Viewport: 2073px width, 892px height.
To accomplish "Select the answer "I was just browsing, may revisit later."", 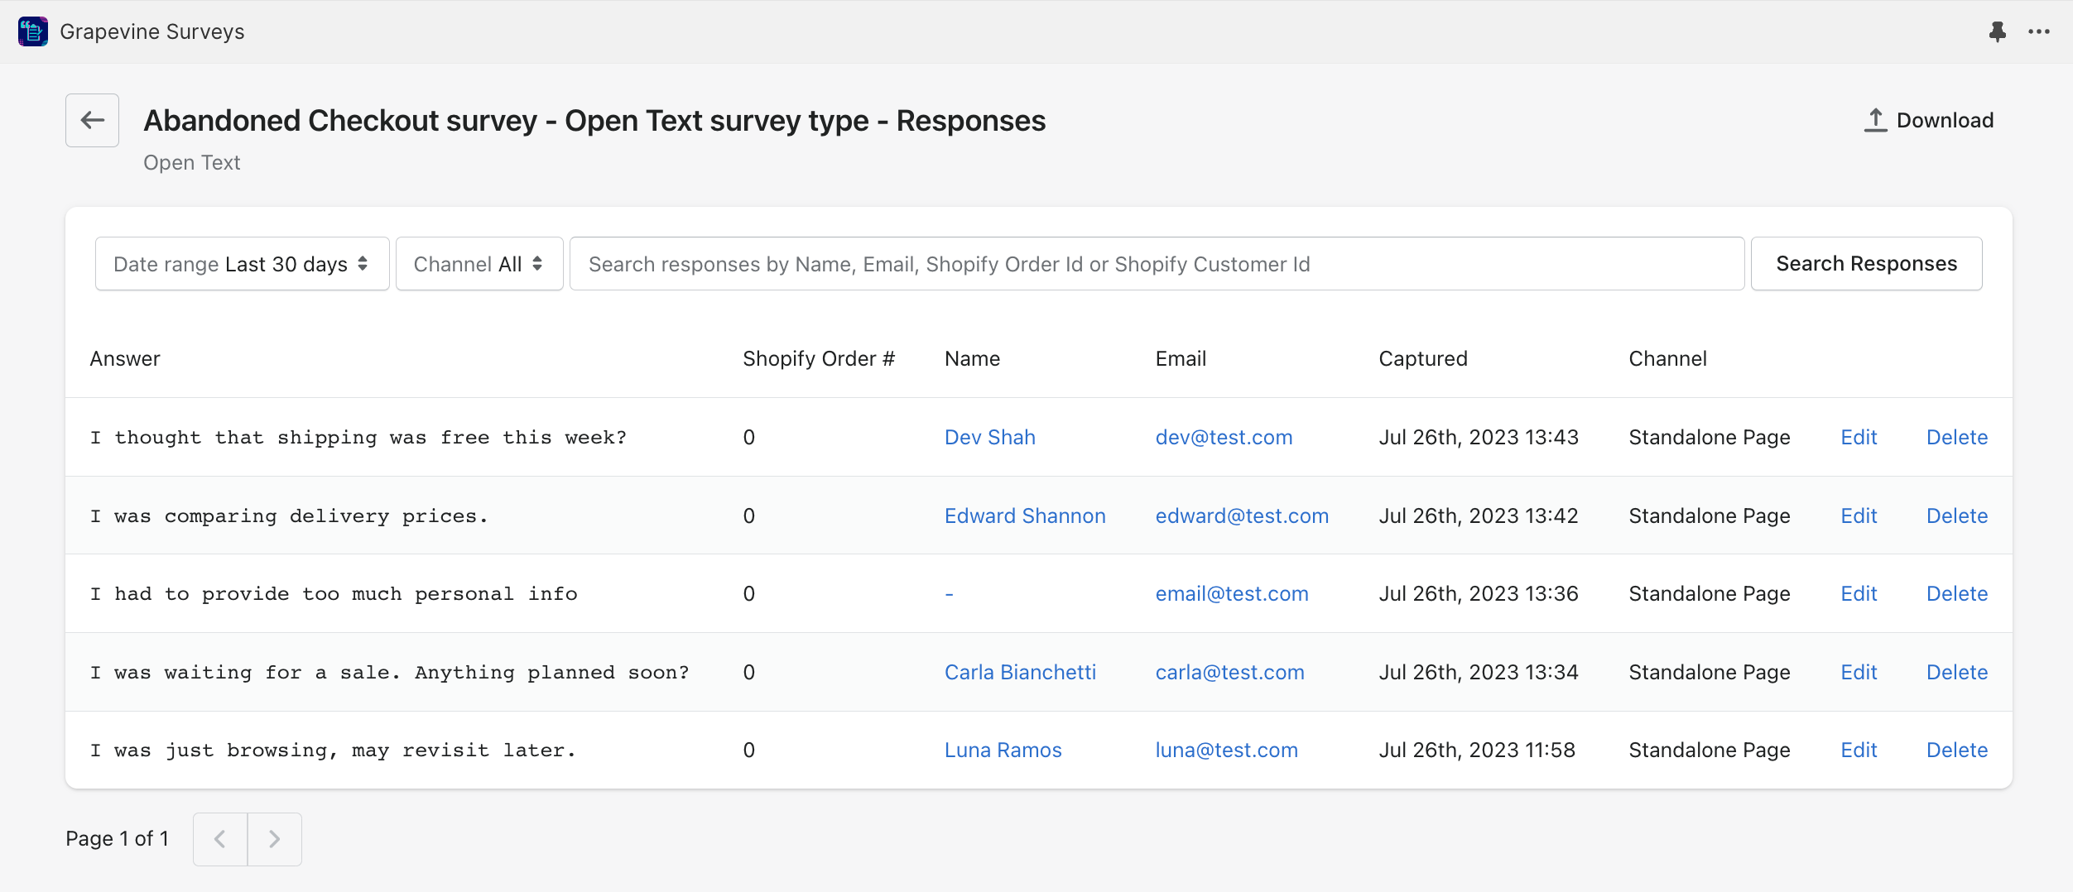I will coord(333,751).
